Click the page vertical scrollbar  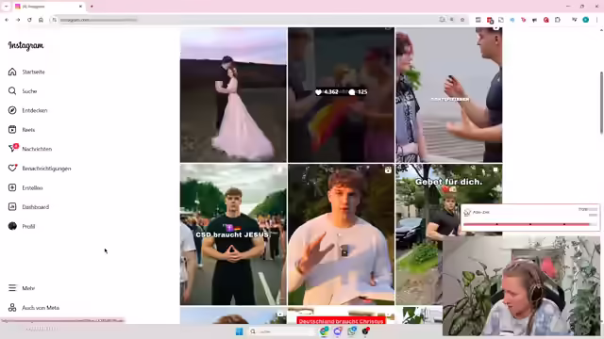601,104
